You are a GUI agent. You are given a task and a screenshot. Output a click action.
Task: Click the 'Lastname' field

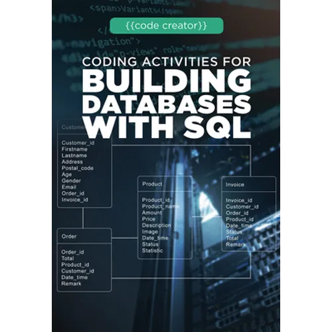(74, 155)
